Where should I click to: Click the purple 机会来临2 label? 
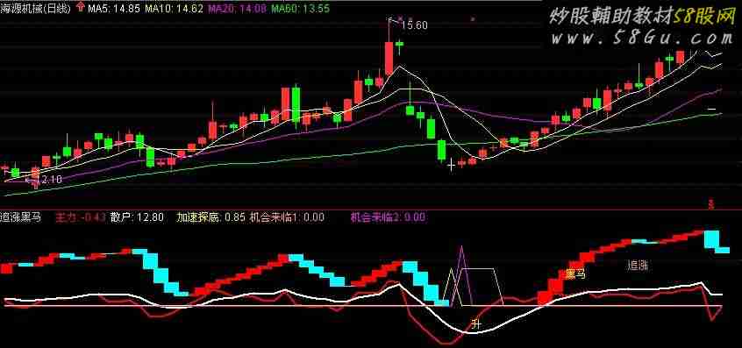pyautogui.click(x=388, y=217)
